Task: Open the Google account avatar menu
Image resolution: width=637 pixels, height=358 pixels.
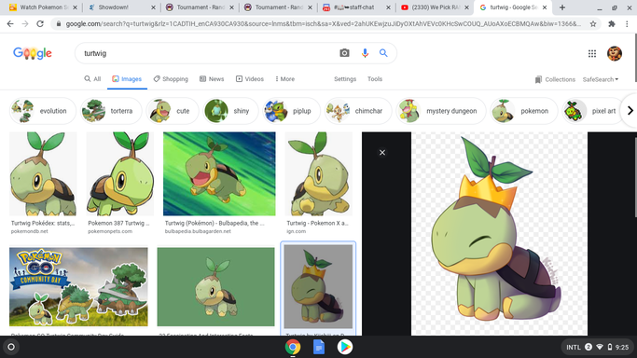Action: [615, 53]
